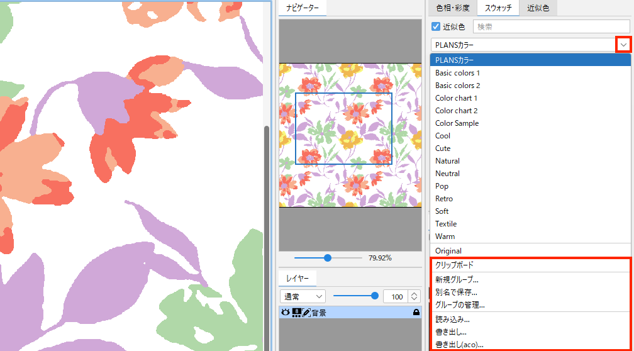The width and height of the screenshot is (634, 351).
Task: Open the 通常 blend mode dropdown
Action: pos(303,296)
